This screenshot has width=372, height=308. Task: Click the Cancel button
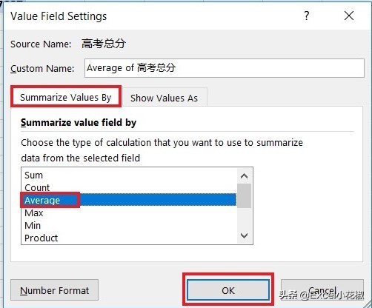tap(322, 290)
